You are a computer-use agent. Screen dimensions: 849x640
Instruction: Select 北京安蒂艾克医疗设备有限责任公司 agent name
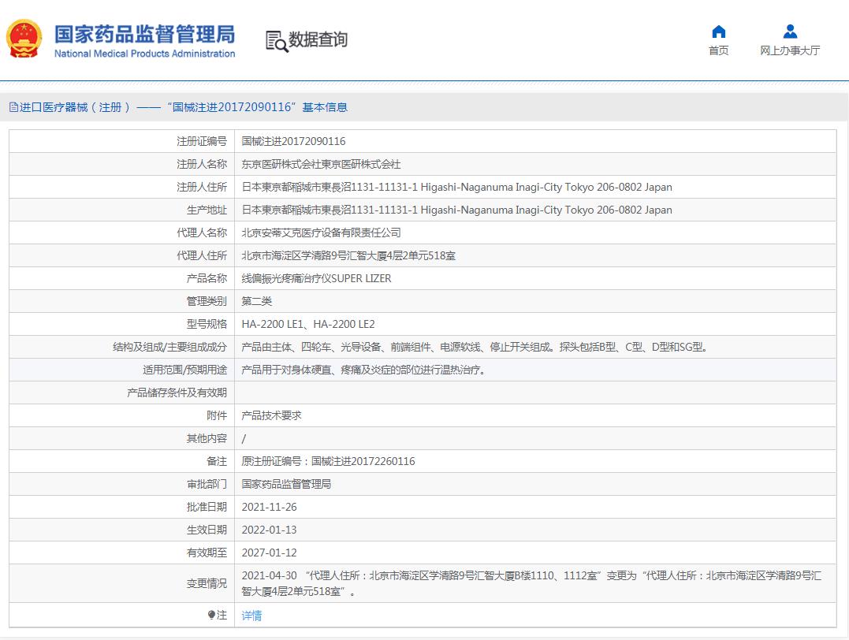[x=321, y=233]
